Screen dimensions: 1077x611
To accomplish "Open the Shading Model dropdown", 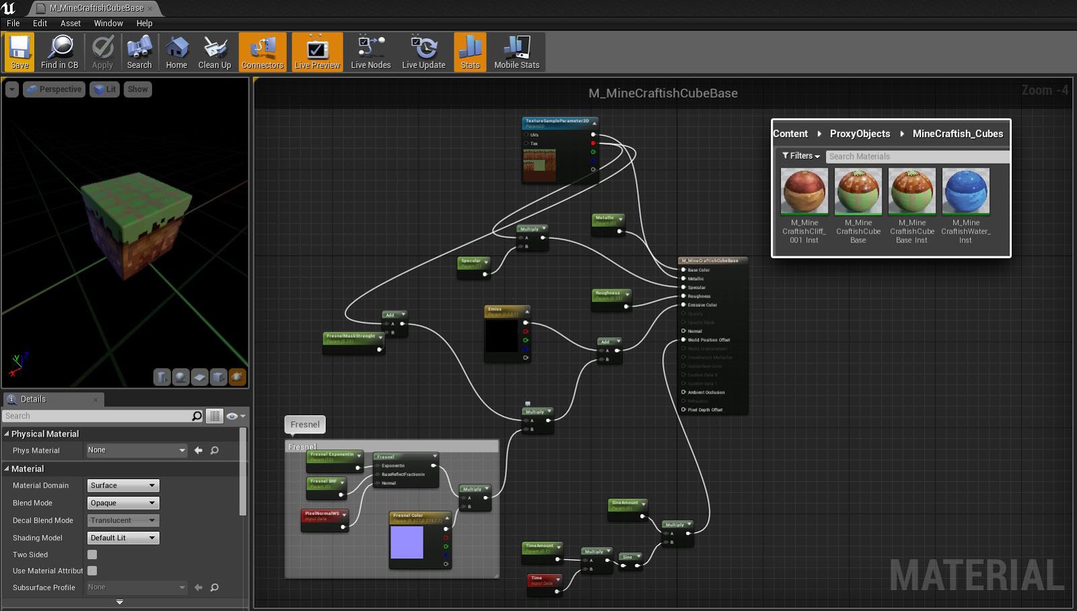I will [x=123, y=538].
